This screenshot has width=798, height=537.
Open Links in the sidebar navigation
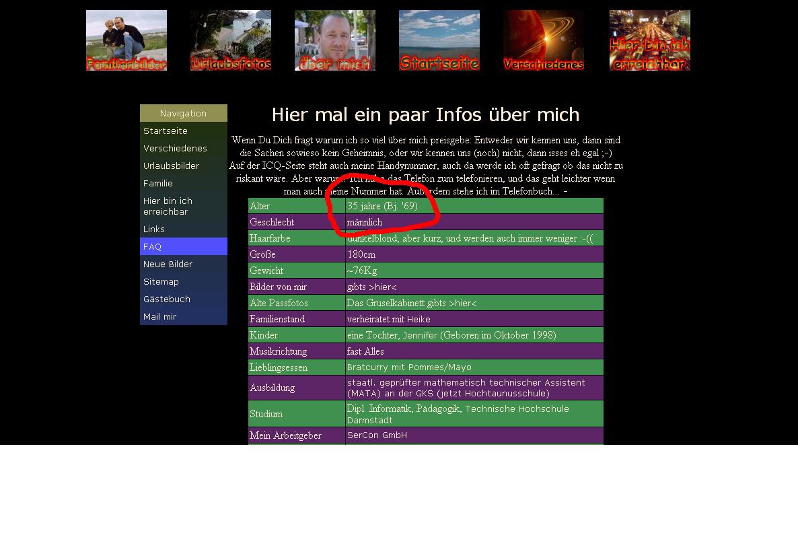[154, 229]
